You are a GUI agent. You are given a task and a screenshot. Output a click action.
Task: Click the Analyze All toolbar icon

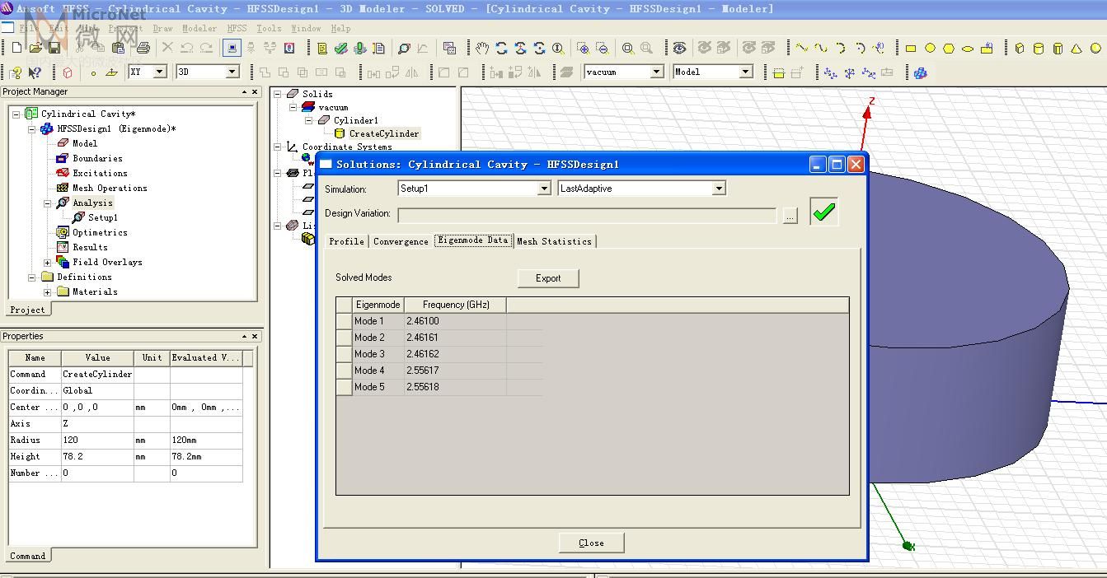click(x=359, y=48)
